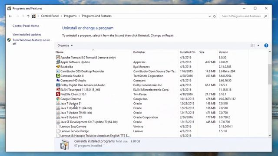This screenshot has width=278, height=156.
Task: Navigate to Control Panel breadcrumb
Action: click(50, 16)
